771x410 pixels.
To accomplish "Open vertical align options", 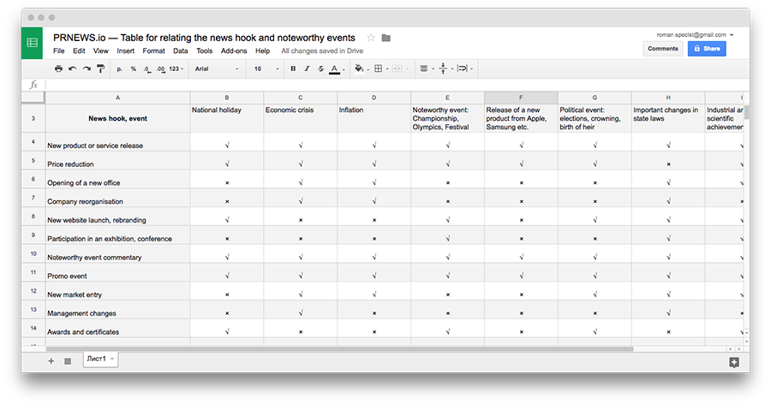I will [445, 68].
